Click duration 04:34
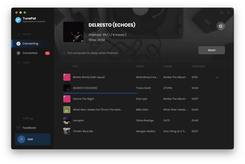Image resolution: width=245 pixels, height=164 pixels. 195,88
